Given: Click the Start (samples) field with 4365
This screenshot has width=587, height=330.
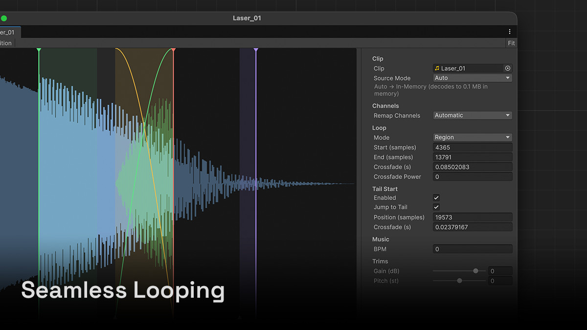Looking at the screenshot, I should (473, 147).
